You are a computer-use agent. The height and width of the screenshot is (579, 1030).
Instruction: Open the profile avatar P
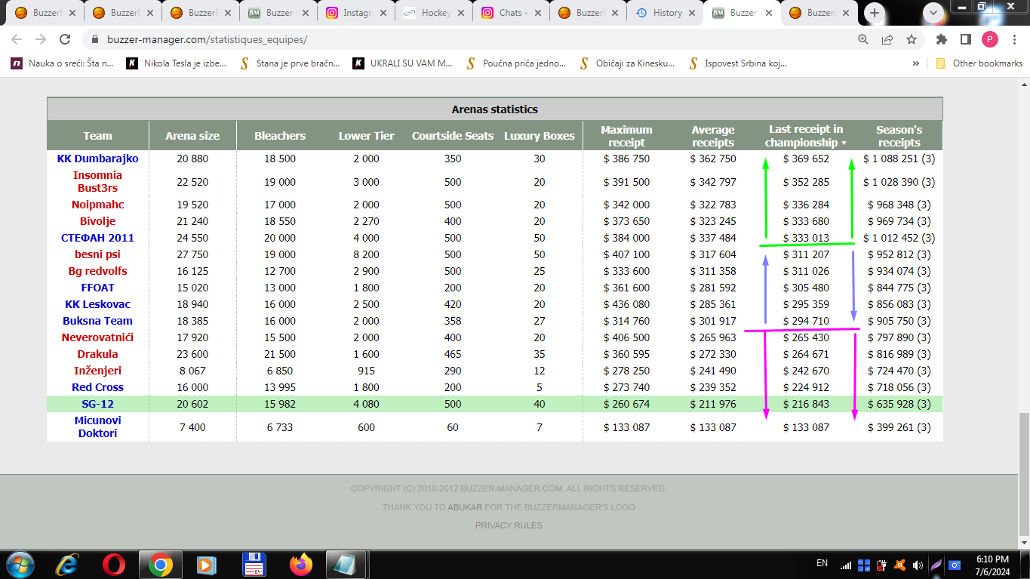coord(990,39)
